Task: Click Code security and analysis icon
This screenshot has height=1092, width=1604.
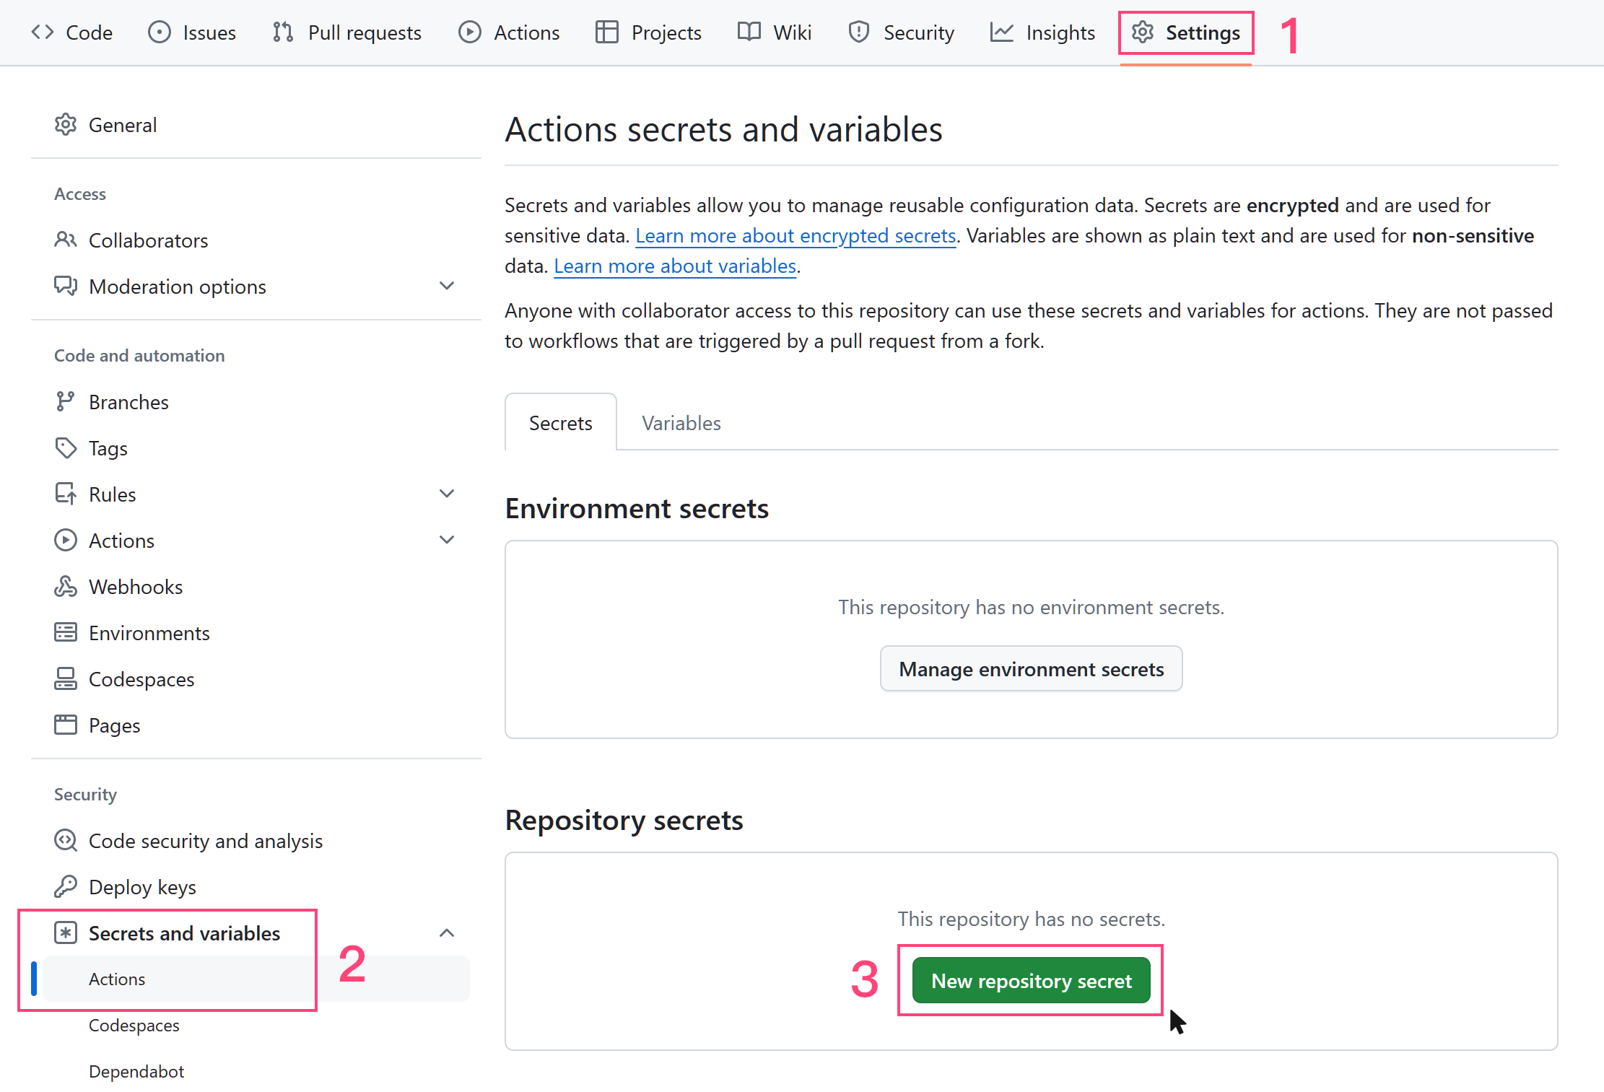Action: [x=65, y=840]
